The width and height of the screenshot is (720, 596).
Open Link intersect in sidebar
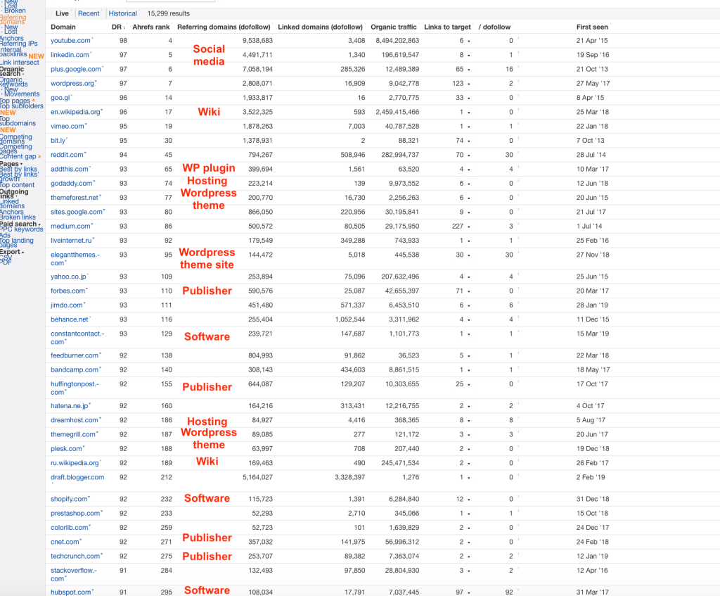(x=20, y=63)
